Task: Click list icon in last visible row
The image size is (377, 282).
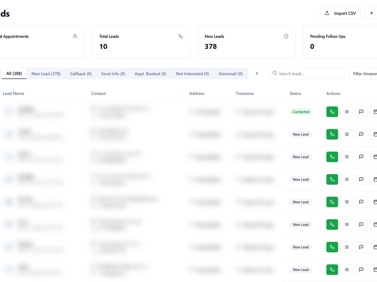Action: (x=346, y=270)
